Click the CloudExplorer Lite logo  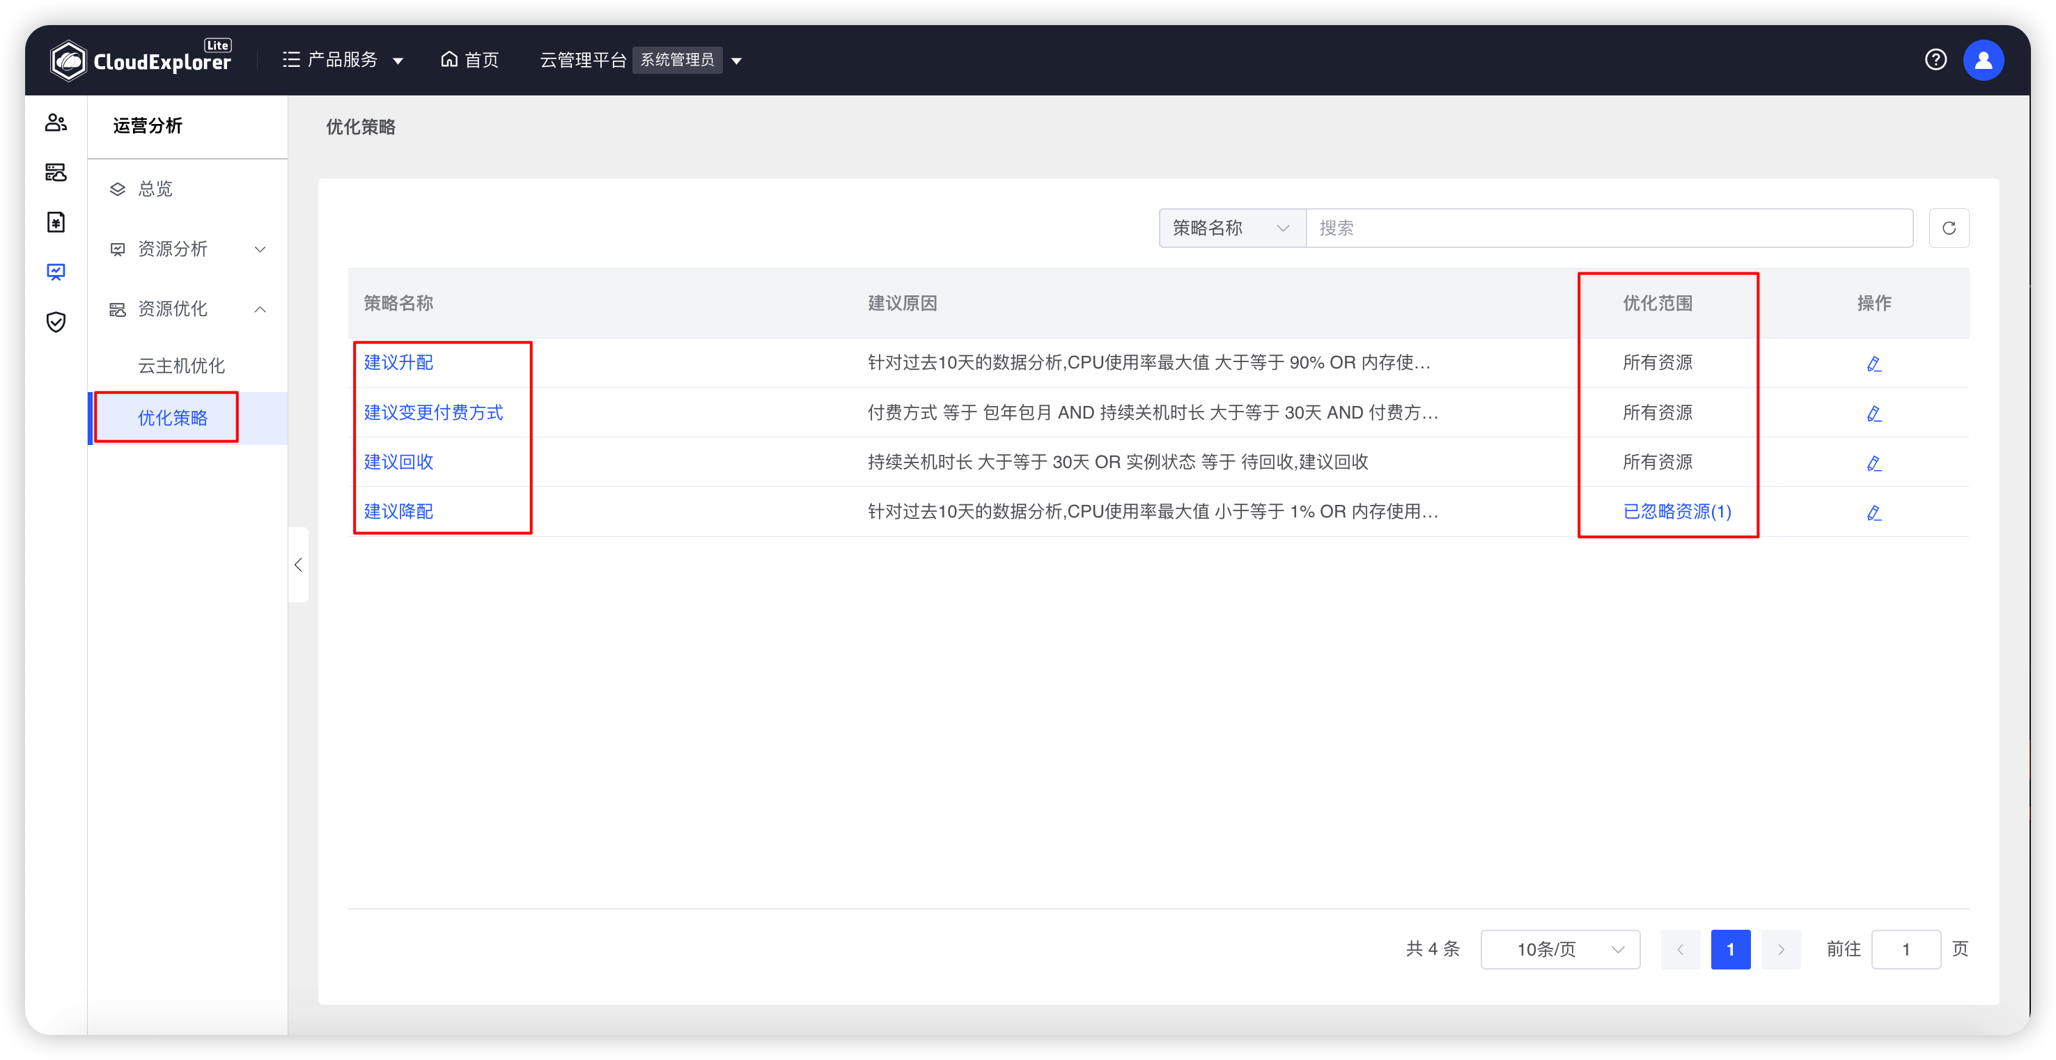141,60
